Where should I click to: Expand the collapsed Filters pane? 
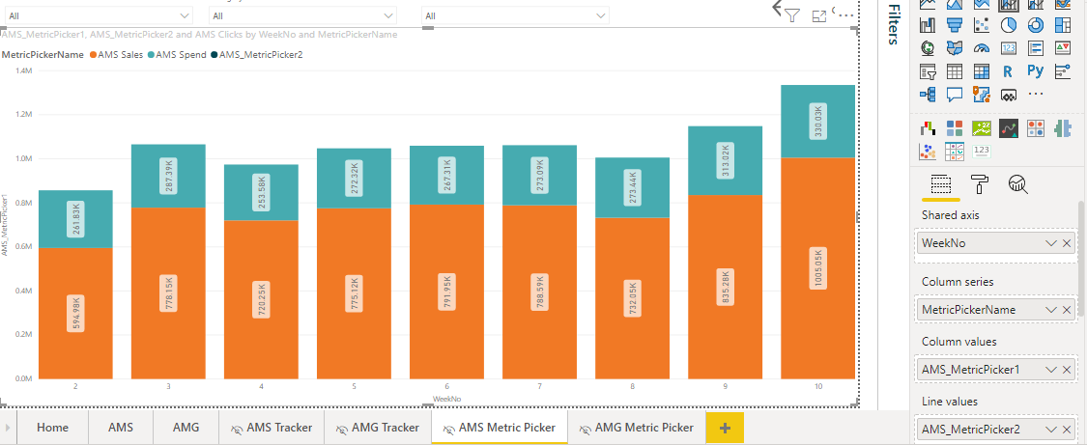895,25
